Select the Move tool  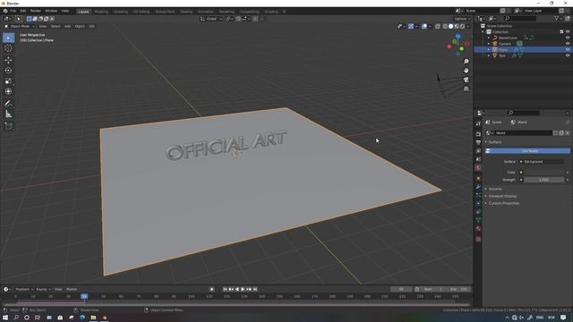click(x=8, y=60)
